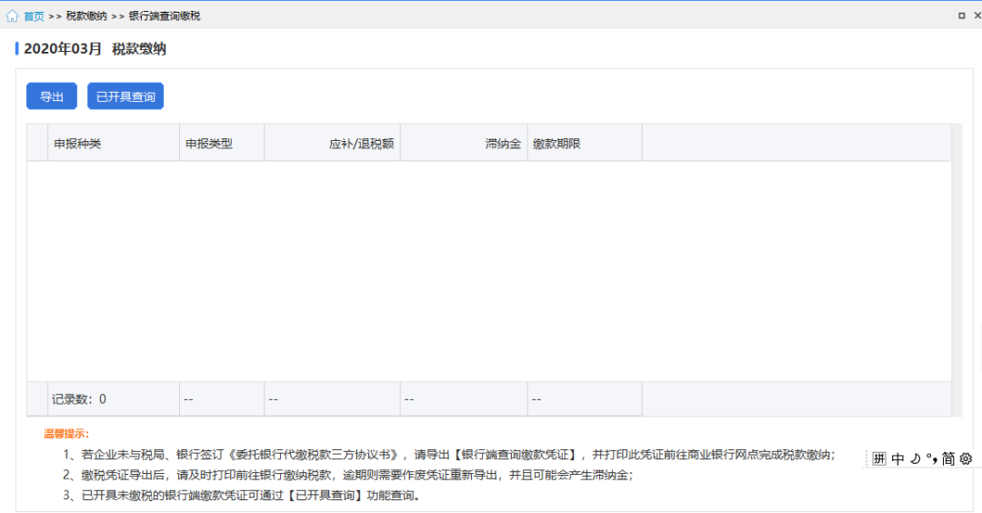
Task: Open the 首页 breadcrumb link
Action: click(34, 16)
